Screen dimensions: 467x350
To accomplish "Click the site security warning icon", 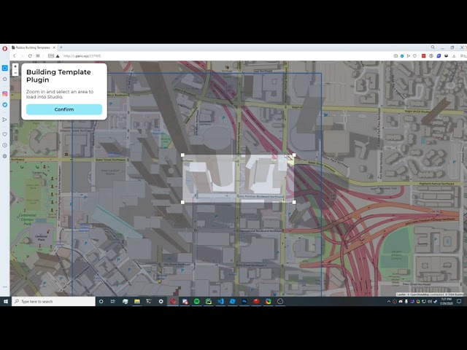I will 58,56.
